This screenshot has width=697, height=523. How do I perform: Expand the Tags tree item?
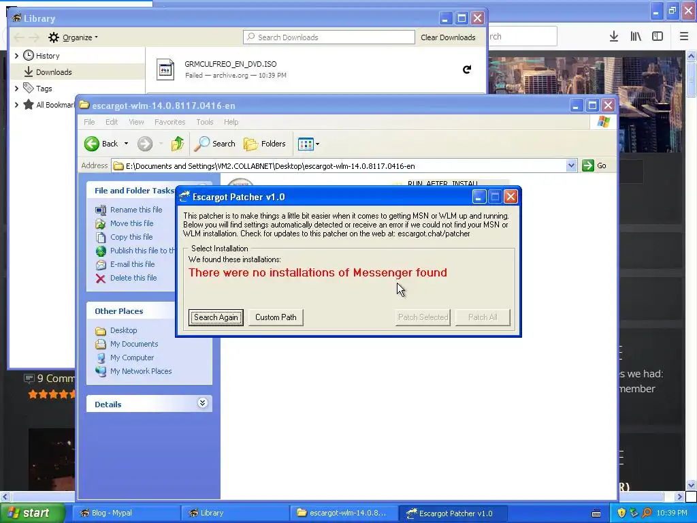(x=16, y=89)
